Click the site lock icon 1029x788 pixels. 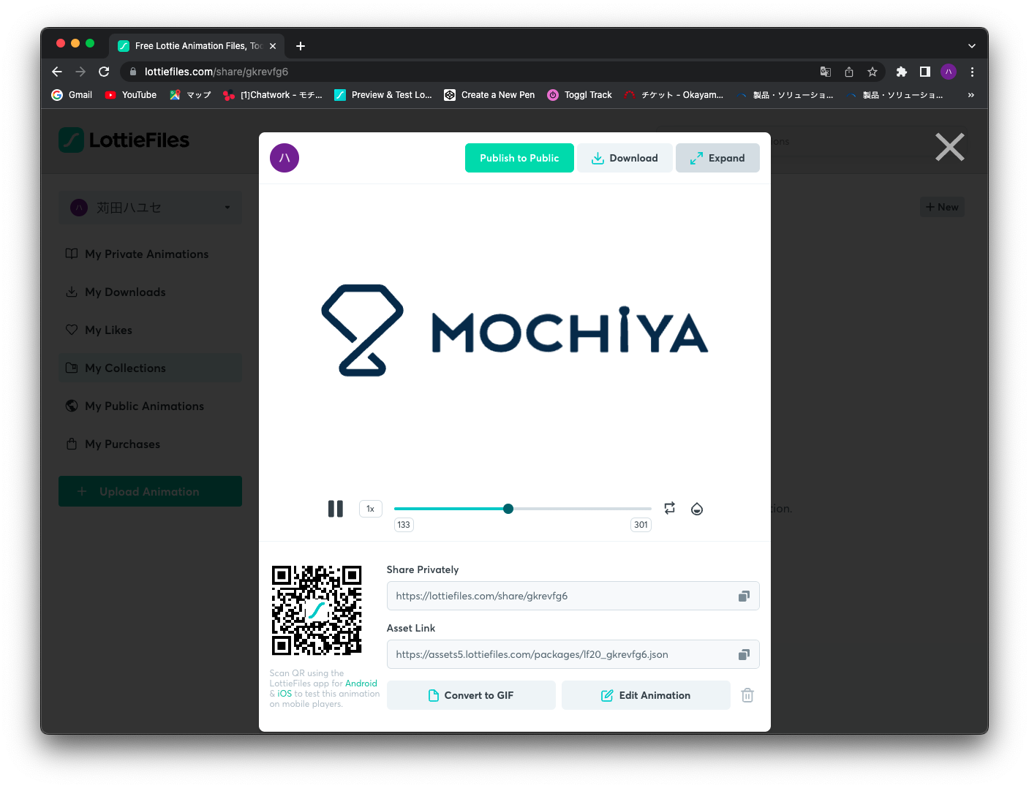click(x=133, y=72)
